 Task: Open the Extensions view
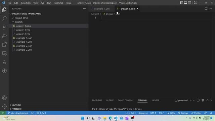pyautogui.click(x=4, y=45)
